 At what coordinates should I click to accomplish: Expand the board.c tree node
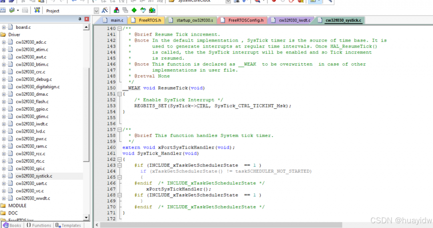point(4,27)
